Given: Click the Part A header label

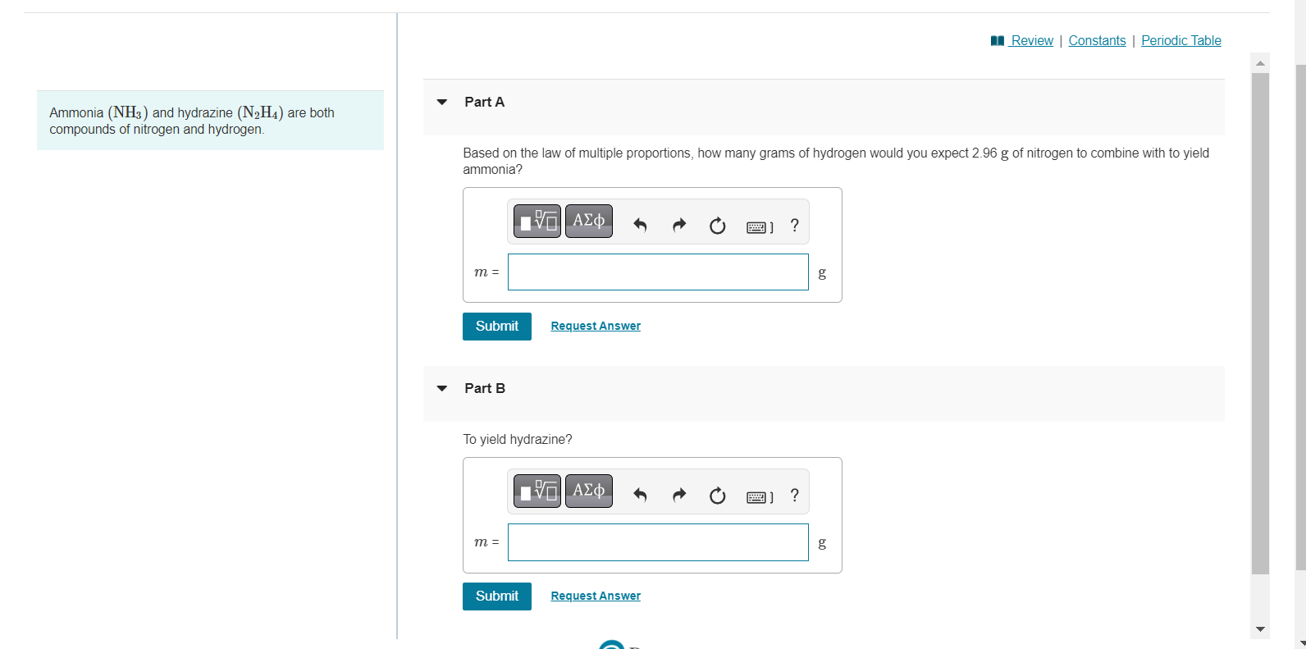Looking at the screenshot, I should point(485,102).
